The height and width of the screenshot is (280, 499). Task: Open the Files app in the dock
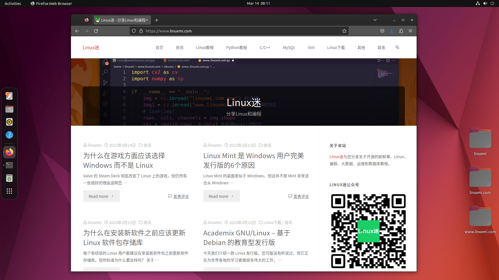9,109
